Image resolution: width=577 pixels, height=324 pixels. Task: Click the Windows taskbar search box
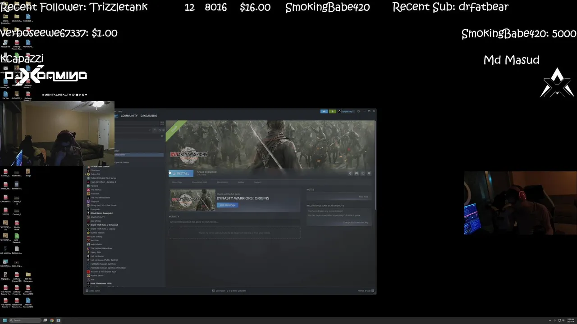[x=25, y=320]
